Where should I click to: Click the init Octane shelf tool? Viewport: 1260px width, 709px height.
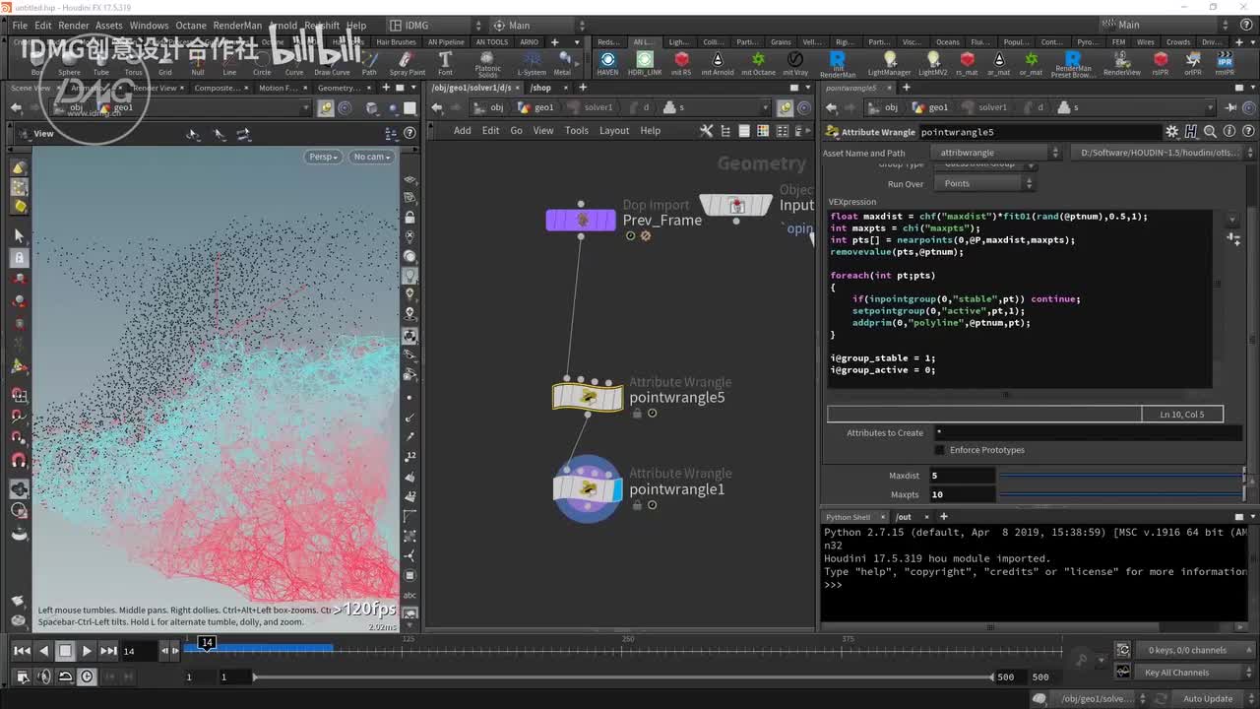point(758,62)
